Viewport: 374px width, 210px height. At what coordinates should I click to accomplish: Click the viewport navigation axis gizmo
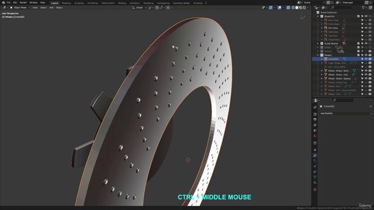(x=303, y=17)
